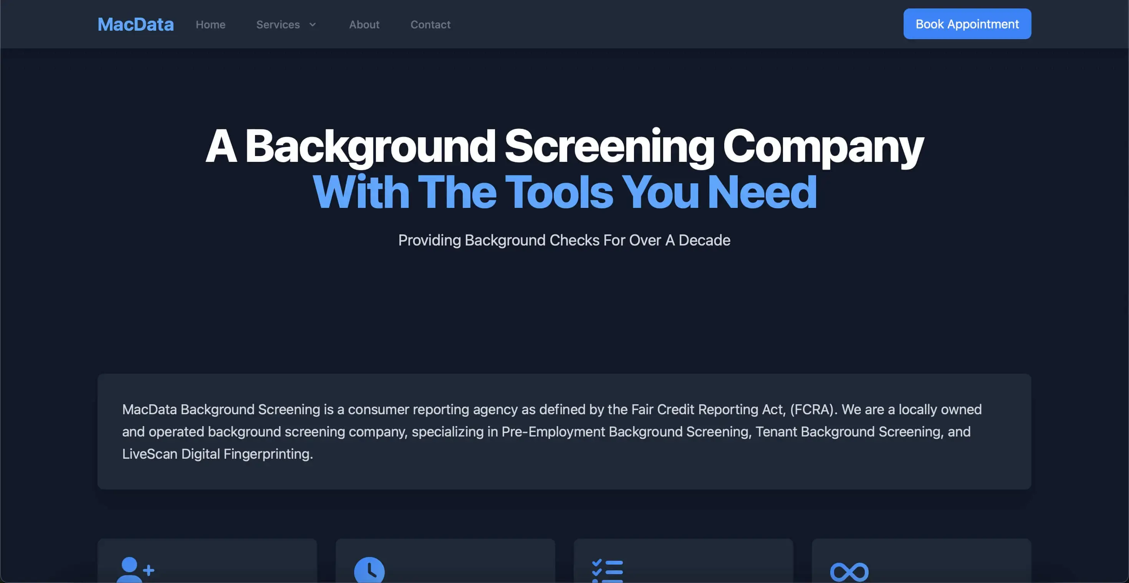Navigate to the Contact page
Viewport: 1129px width, 583px height.
click(x=430, y=25)
